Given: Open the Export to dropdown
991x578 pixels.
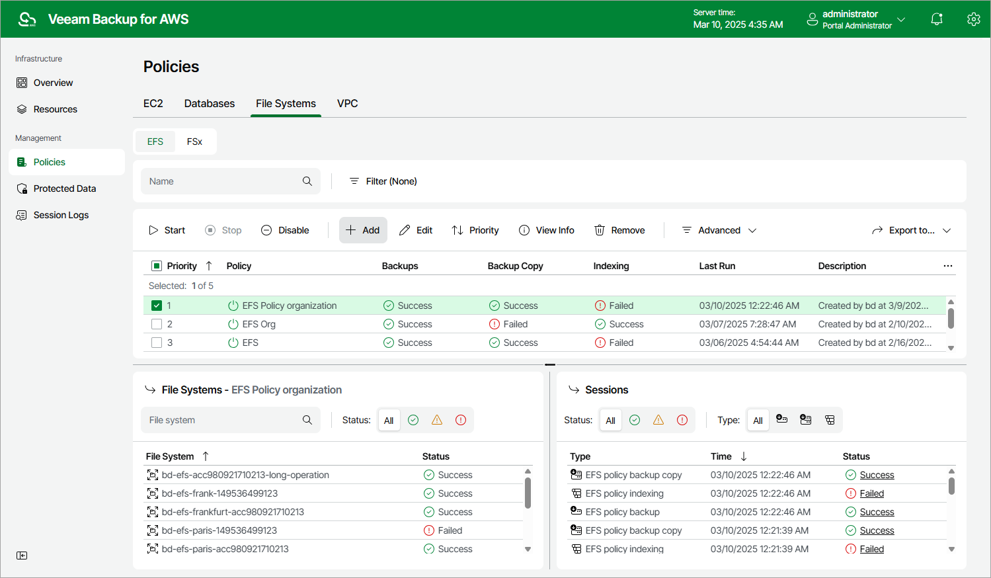Looking at the screenshot, I should tap(912, 230).
